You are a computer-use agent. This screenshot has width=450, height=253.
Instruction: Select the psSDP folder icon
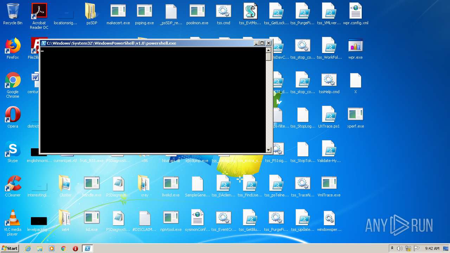pyautogui.click(x=92, y=14)
